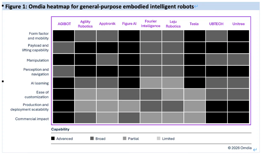This screenshot has height=155, width=261.
Task: Click the Figure 1 heatmap title text
Action: (99, 6)
